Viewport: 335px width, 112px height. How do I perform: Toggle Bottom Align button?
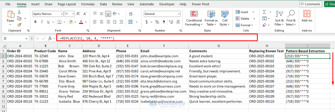(108, 14)
